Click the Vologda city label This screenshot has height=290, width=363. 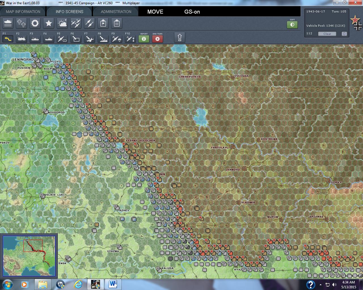point(241,76)
